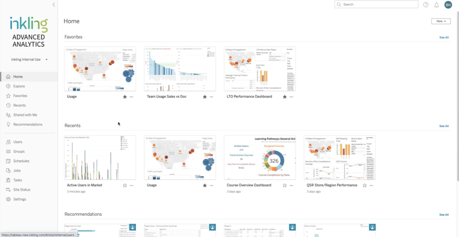Click the '3 minutes ago' timestamp text

point(76,191)
